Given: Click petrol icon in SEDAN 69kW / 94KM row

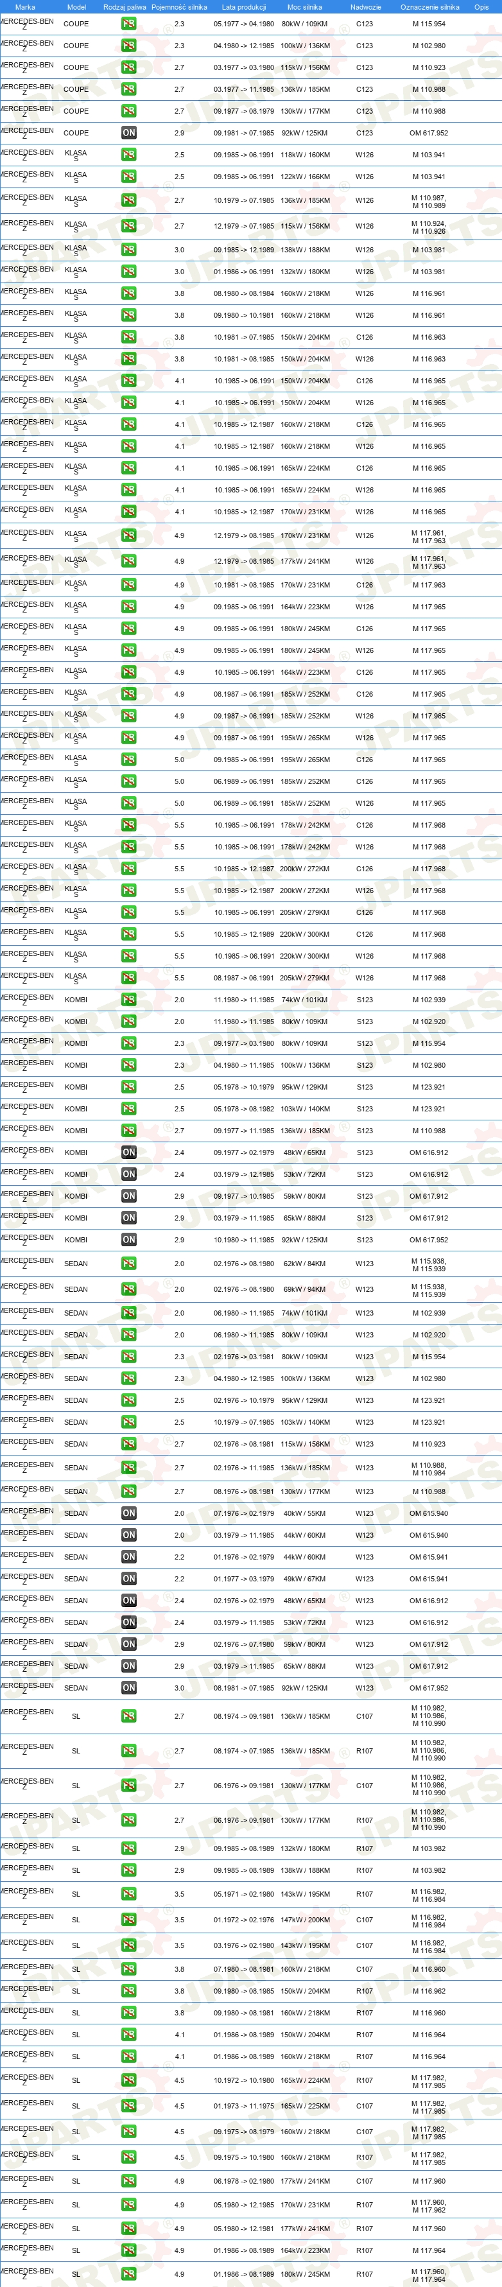Looking at the screenshot, I should [128, 1290].
